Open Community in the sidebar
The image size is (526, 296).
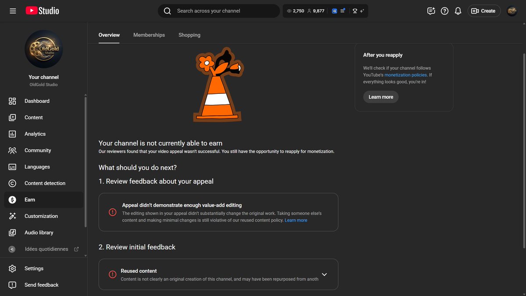pos(43,150)
